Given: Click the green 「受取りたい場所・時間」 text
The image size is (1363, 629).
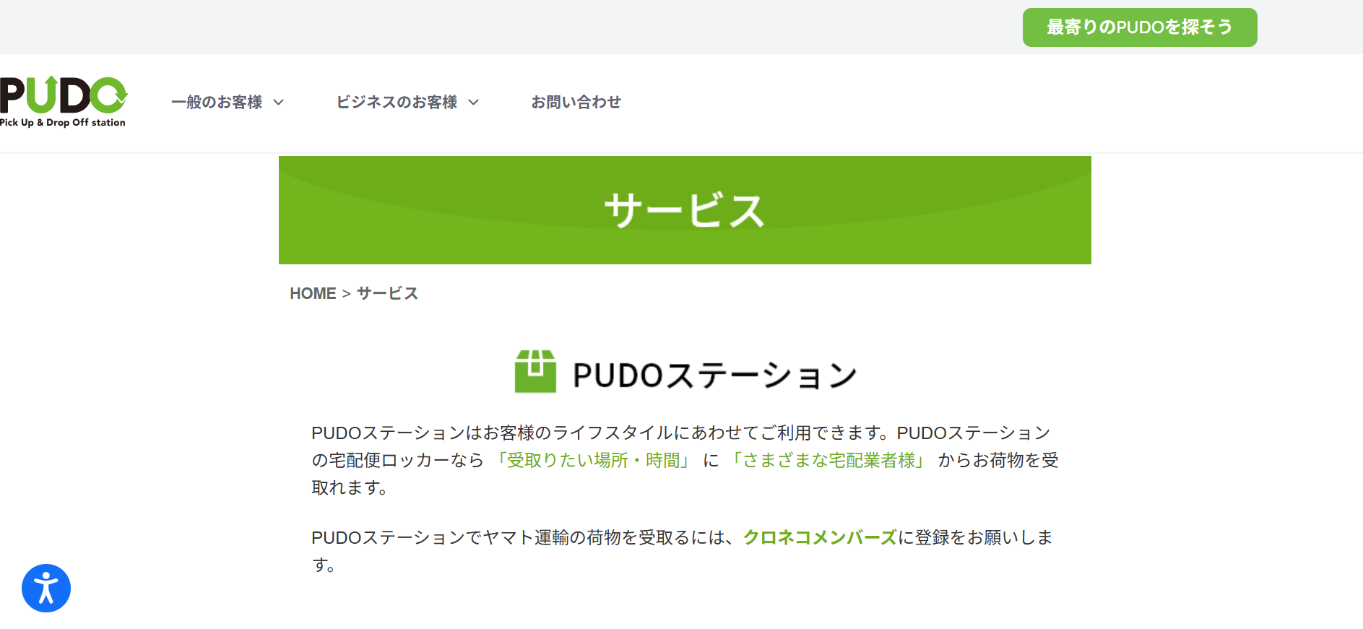Looking at the screenshot, I should (593, 460).
